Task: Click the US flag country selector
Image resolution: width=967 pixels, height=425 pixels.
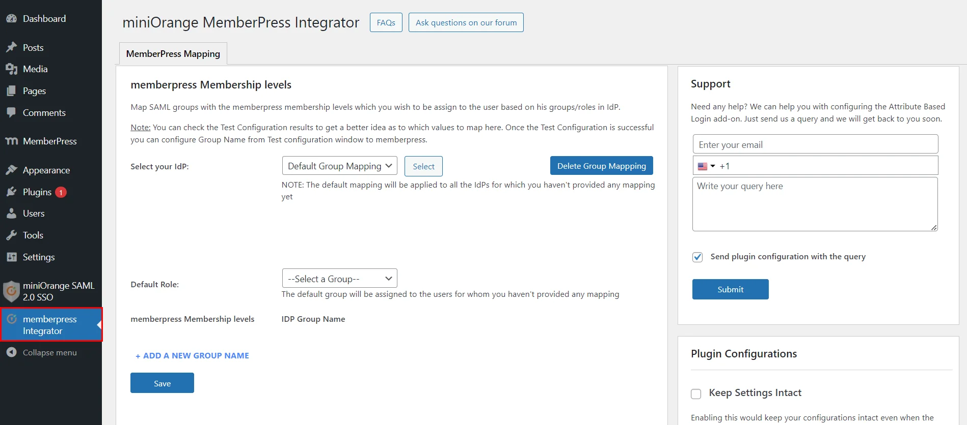Action: point(703,166)
